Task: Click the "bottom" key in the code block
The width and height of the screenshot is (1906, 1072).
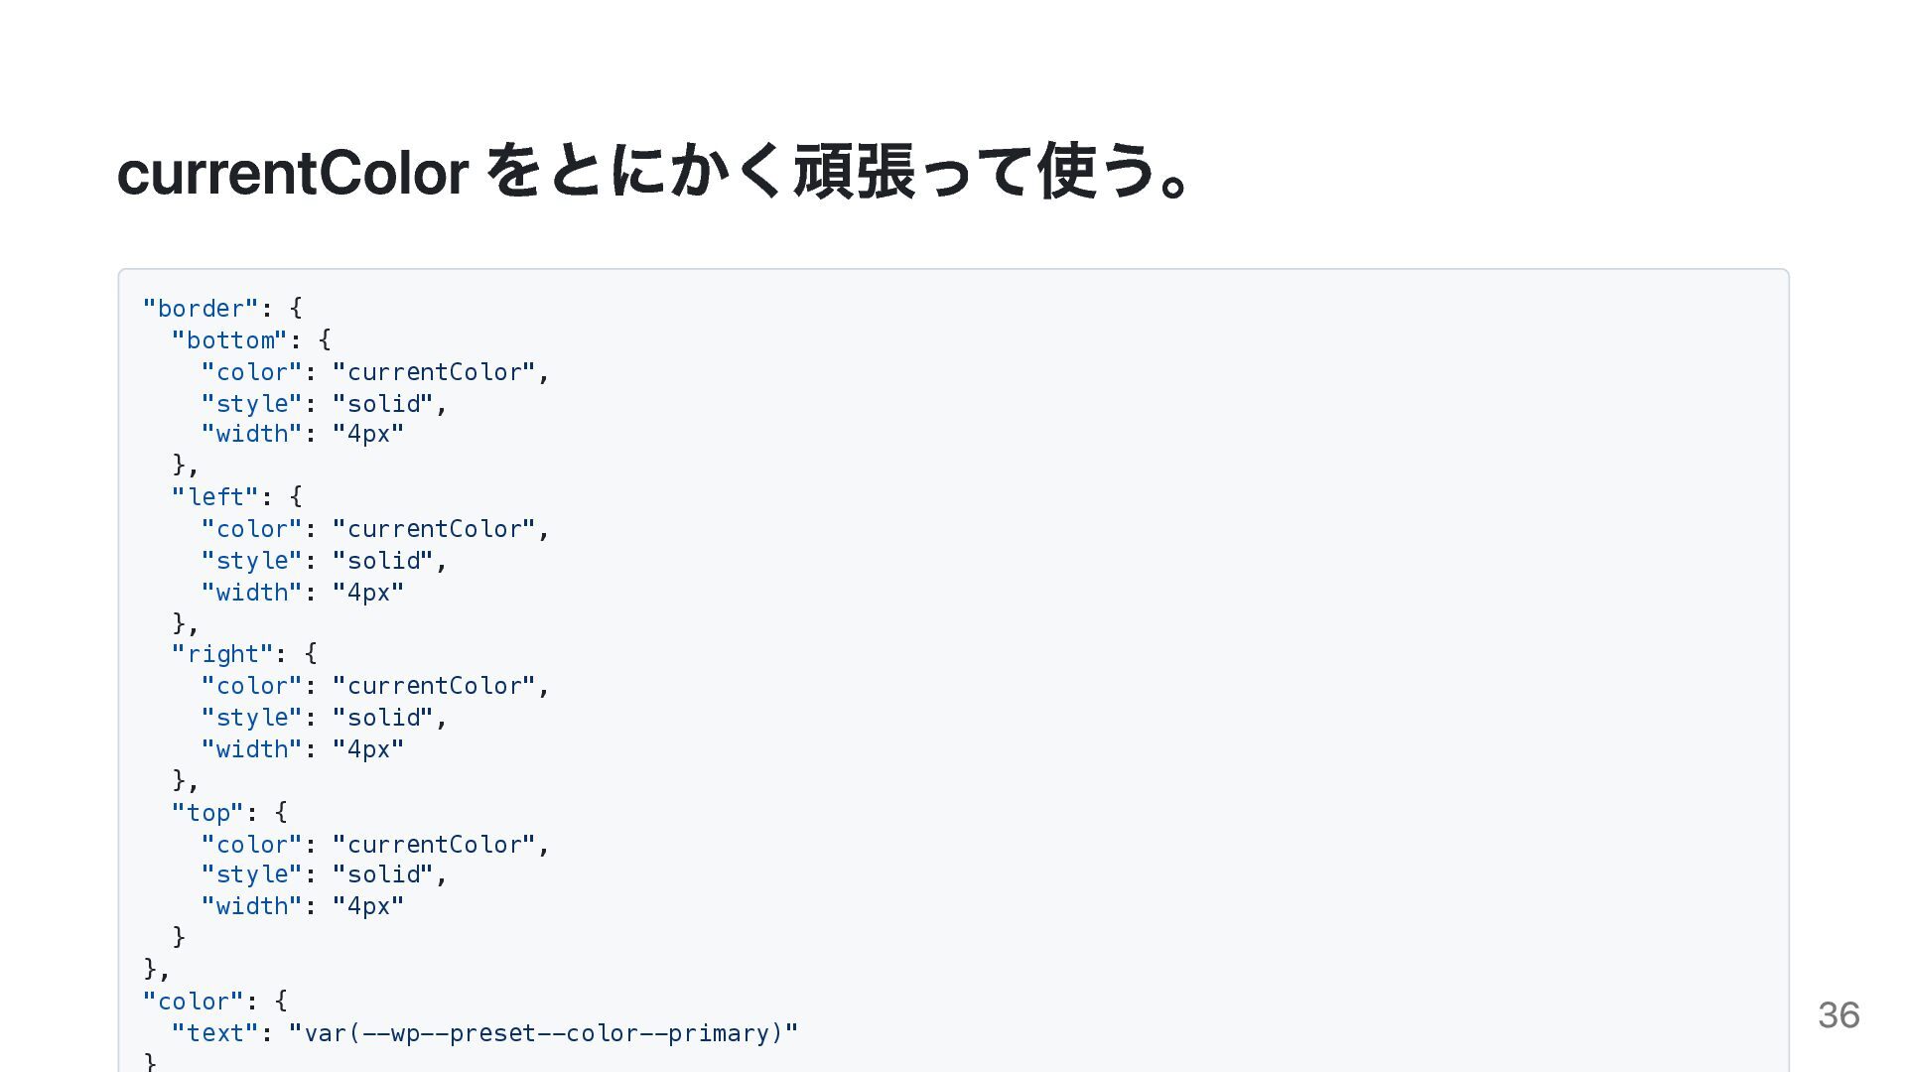Action: 229,340
